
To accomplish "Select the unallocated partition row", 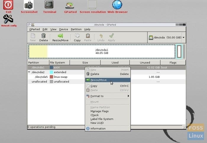I will point(106,82).
